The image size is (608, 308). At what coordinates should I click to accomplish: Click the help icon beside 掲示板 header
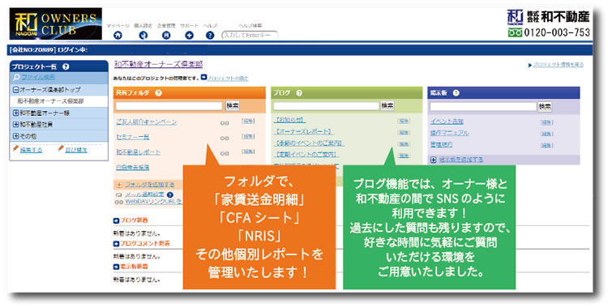(456, 93)
